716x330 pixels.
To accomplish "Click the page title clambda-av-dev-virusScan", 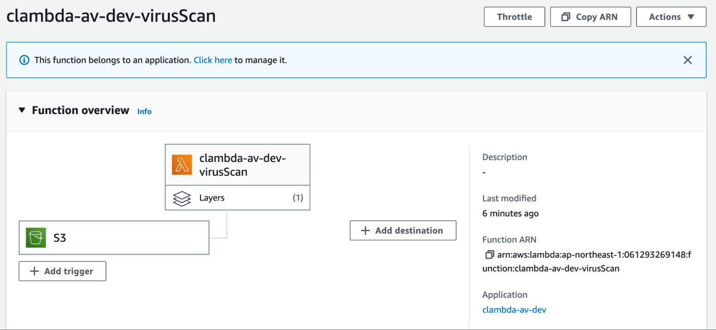I will click(x=111, y=16).
